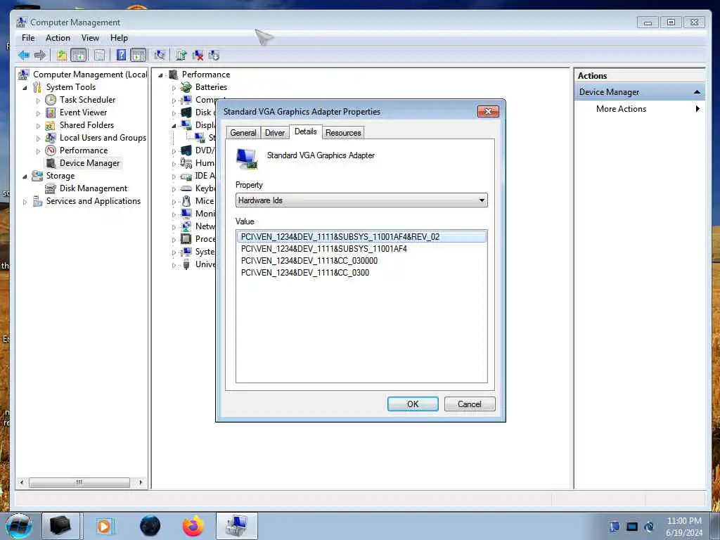
Task: Click More Actions in Actions pane
Action: [x=621, y=109]
